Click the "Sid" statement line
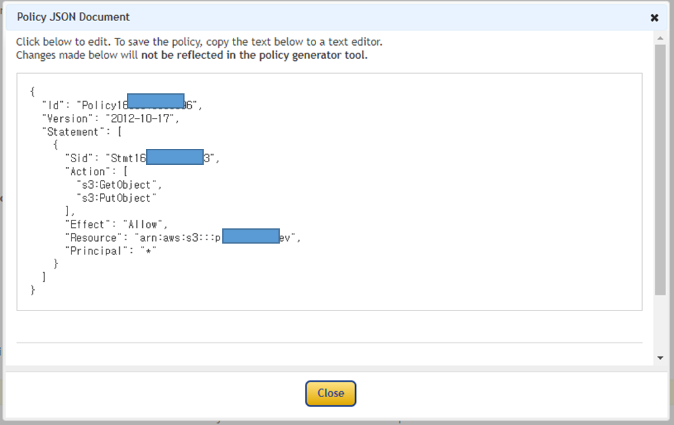Image resolution: width=674 pixels, height=425 pixels. pos(142,158)
